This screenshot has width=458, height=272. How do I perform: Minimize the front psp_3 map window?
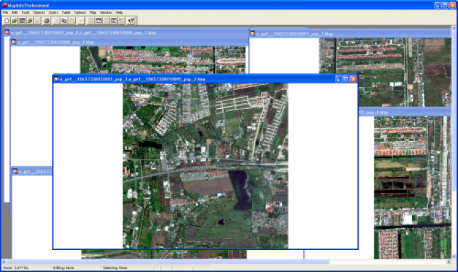coord(338,79)
